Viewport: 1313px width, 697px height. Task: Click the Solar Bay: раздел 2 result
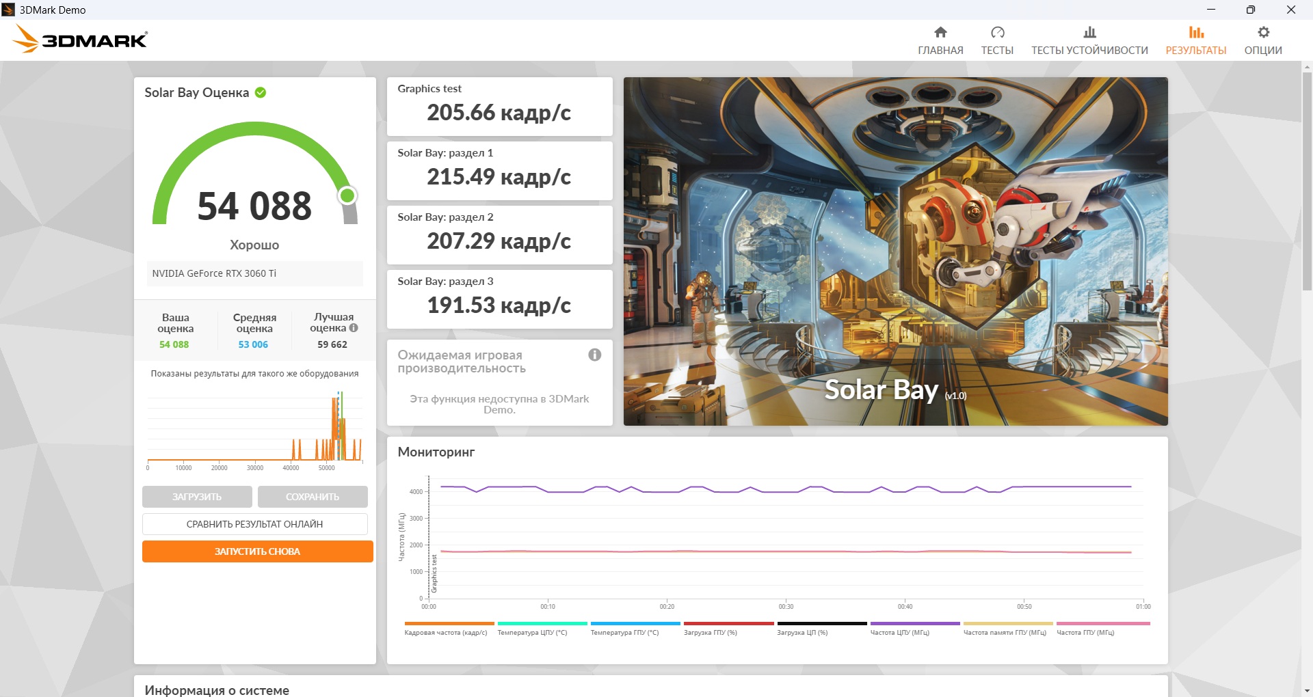500,235
